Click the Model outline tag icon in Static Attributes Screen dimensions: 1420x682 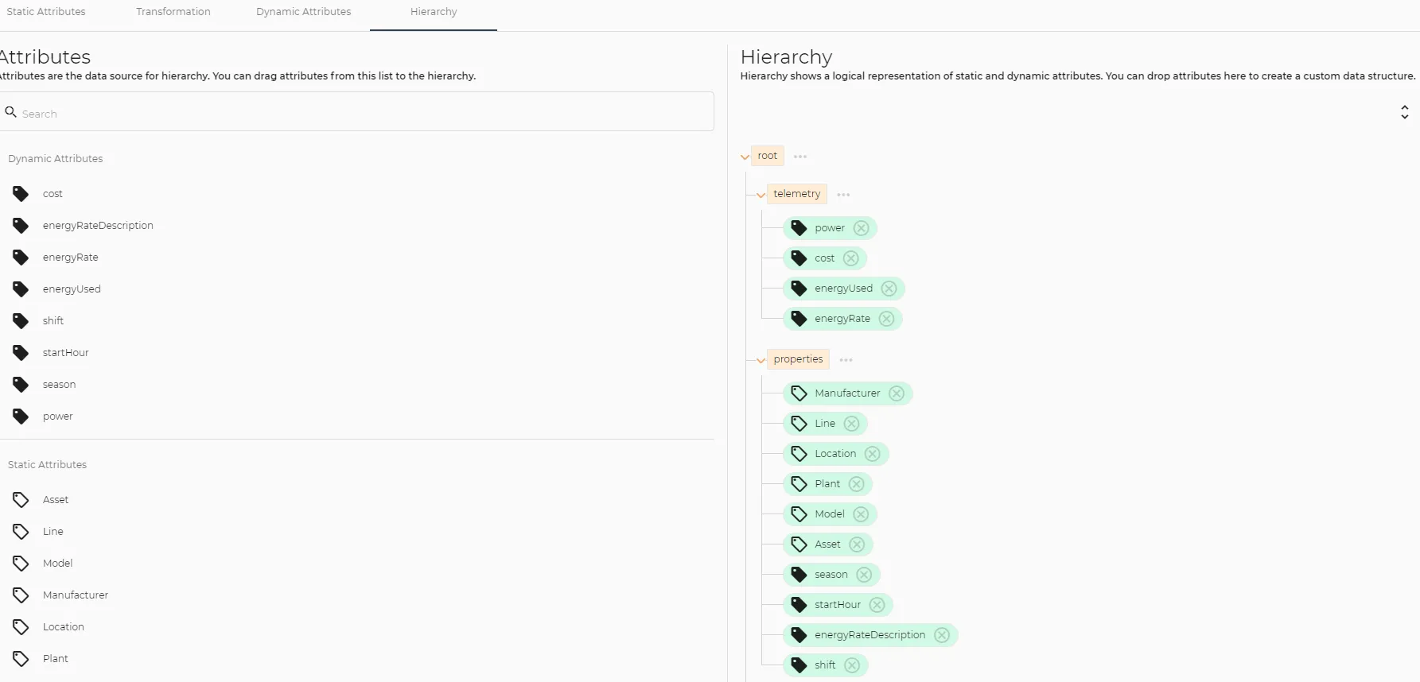click(x=21, y=564)
